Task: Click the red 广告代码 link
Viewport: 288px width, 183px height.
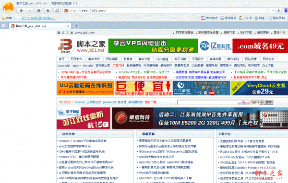Action: coord(118,65)
